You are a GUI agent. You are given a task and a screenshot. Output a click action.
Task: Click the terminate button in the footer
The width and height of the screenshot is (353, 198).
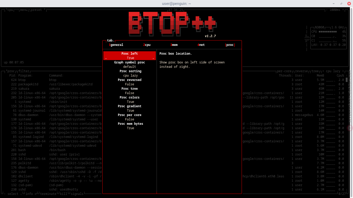(x=48, y=194)
